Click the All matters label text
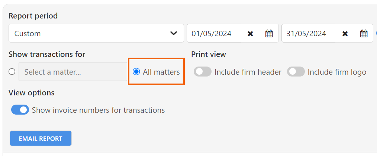The height and width of the screenshot is (156, 377). click(x=161, y=72)
